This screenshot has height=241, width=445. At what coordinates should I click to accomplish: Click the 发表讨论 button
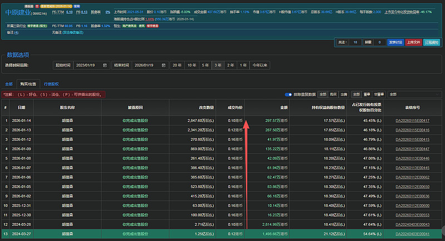(395, 42)
